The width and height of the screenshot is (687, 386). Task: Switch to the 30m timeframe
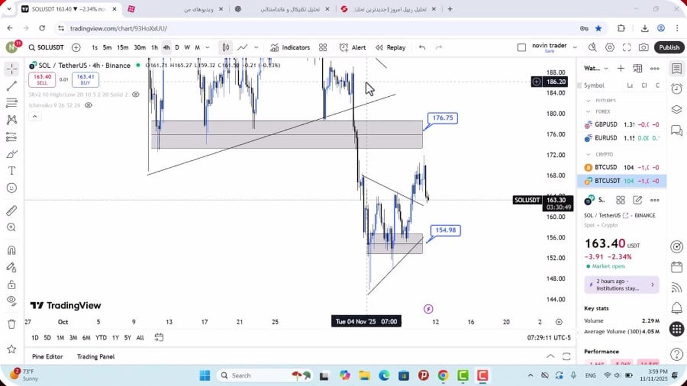point(140,48)
